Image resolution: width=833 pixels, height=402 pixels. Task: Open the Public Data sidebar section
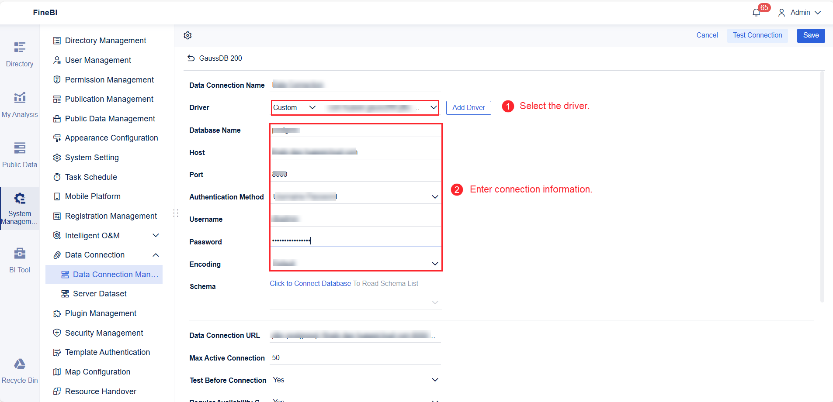(x=20, y=154)
